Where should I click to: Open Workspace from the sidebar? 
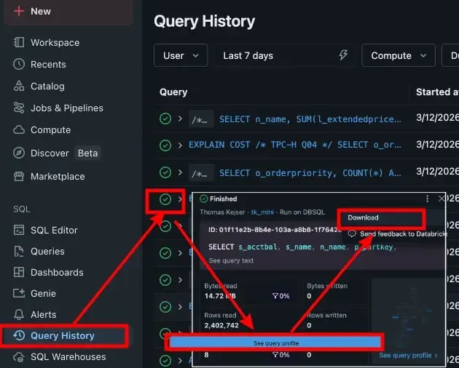point(55,43)
